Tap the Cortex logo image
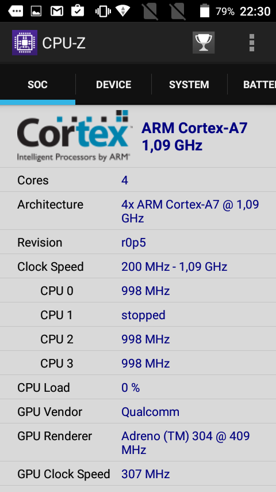Viewport: 276px width, 492px height. [73, 135]
